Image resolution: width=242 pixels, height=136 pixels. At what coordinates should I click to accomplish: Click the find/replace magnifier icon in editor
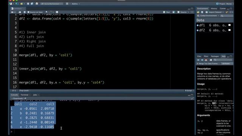(47, 12)
